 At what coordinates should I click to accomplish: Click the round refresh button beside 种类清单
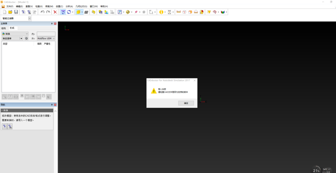point(26,38)
